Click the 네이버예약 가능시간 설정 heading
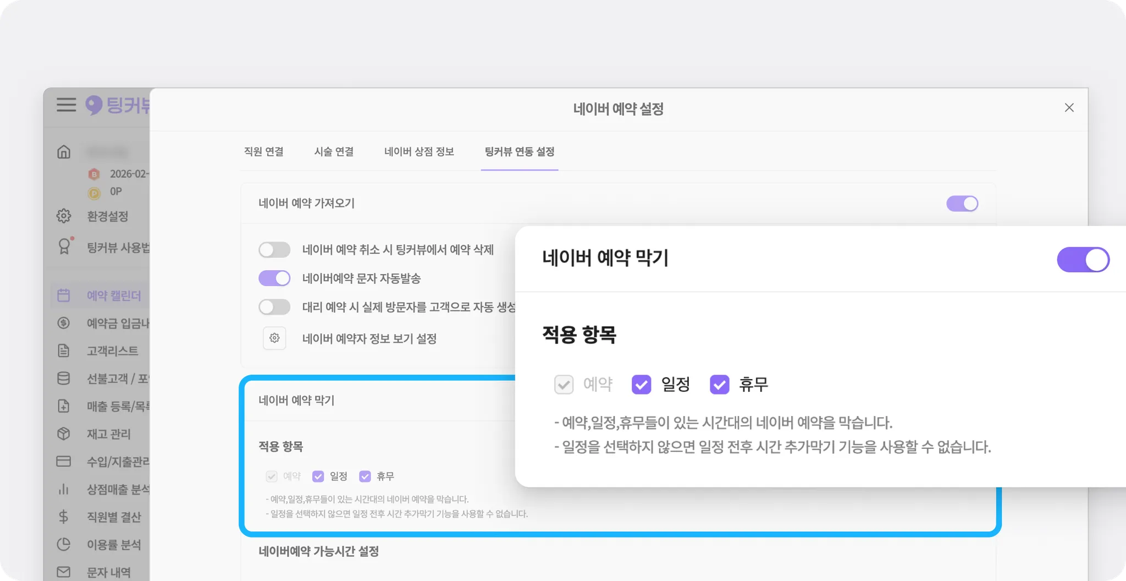1126x581 pixels. point(319,551)
